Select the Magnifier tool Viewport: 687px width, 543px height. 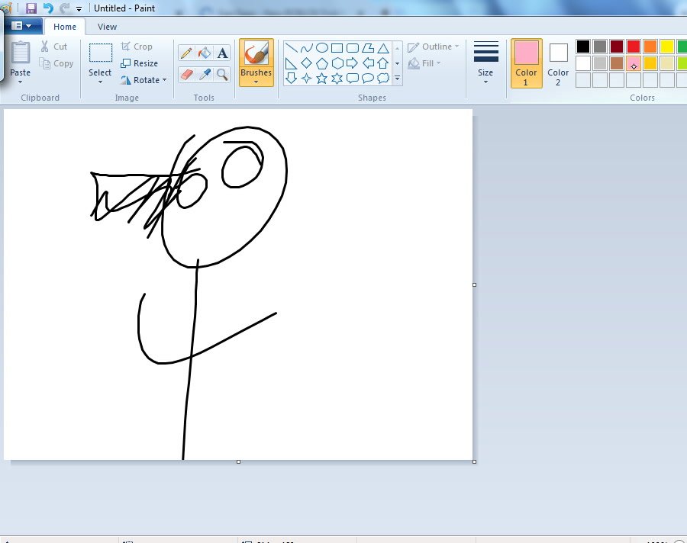coord(222,74)
